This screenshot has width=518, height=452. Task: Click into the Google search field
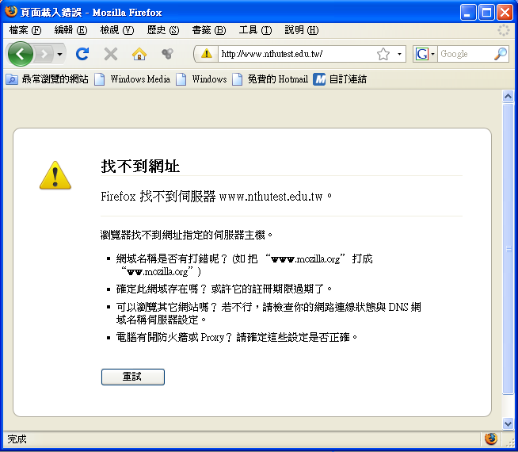click(x=464, y=54)
